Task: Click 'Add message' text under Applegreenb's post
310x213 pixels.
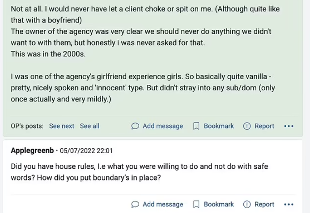Action: point(163,205)
